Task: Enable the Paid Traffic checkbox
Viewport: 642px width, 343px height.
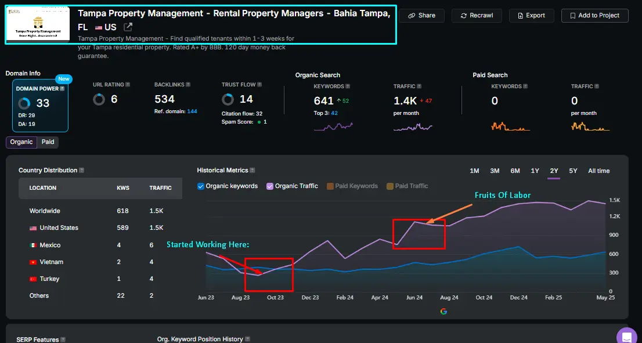Action: pyautogui.click(x=390, y=186)
